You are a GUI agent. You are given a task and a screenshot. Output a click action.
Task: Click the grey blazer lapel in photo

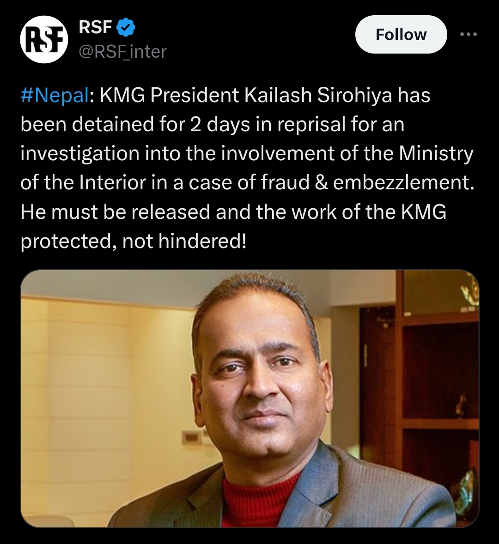205,500
